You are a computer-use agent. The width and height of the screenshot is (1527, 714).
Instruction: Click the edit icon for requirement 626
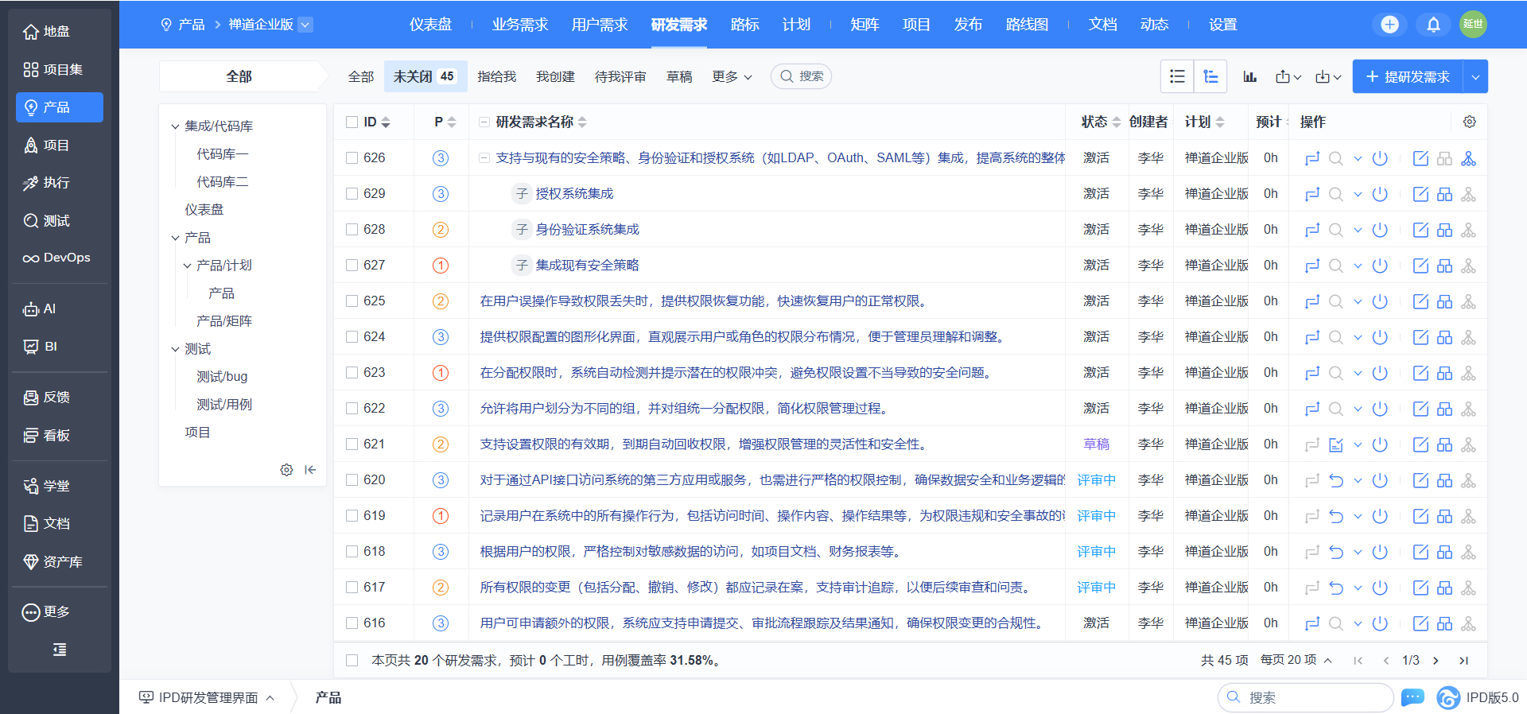click(x=1420, y=158)
